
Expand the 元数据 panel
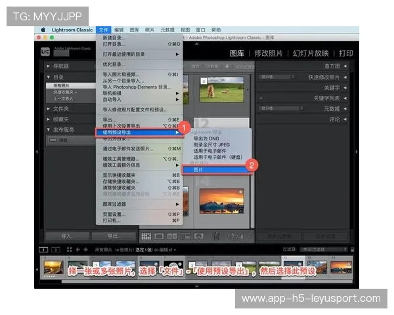(345, 109)
